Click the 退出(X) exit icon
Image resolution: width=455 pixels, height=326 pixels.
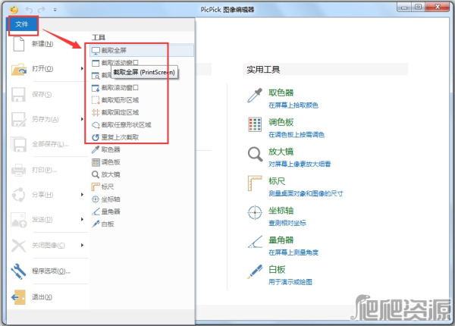(18, 297)
